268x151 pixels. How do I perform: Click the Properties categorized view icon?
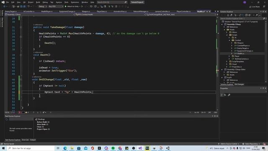pos(222,95)
